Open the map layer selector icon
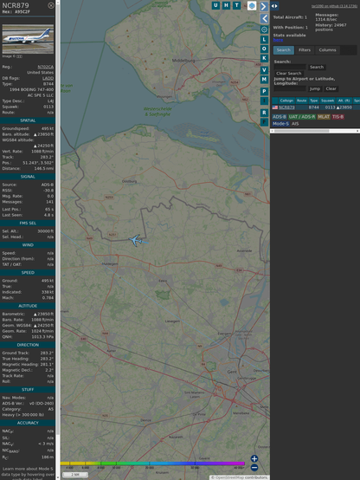 [x=252, y=5]
